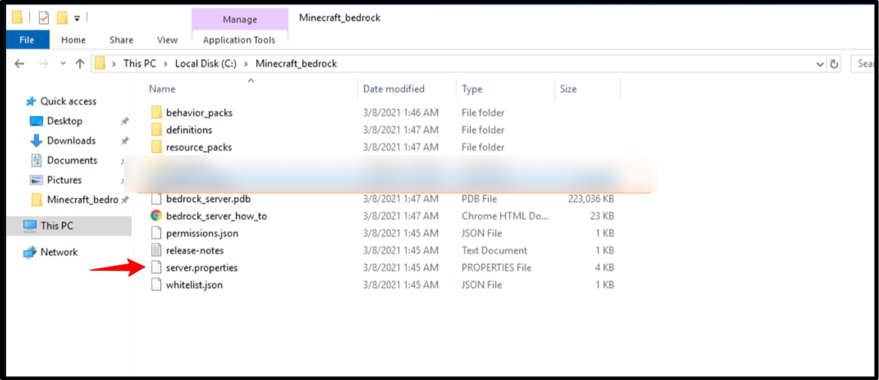Select bedrock_server.pdb file name

tap(208, 199)
